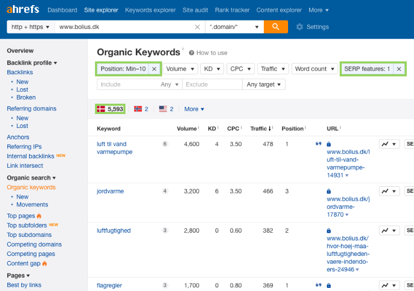Select Denmark flag with 5,593 keywords
This screenshot has height=291, width=414.
110,109
